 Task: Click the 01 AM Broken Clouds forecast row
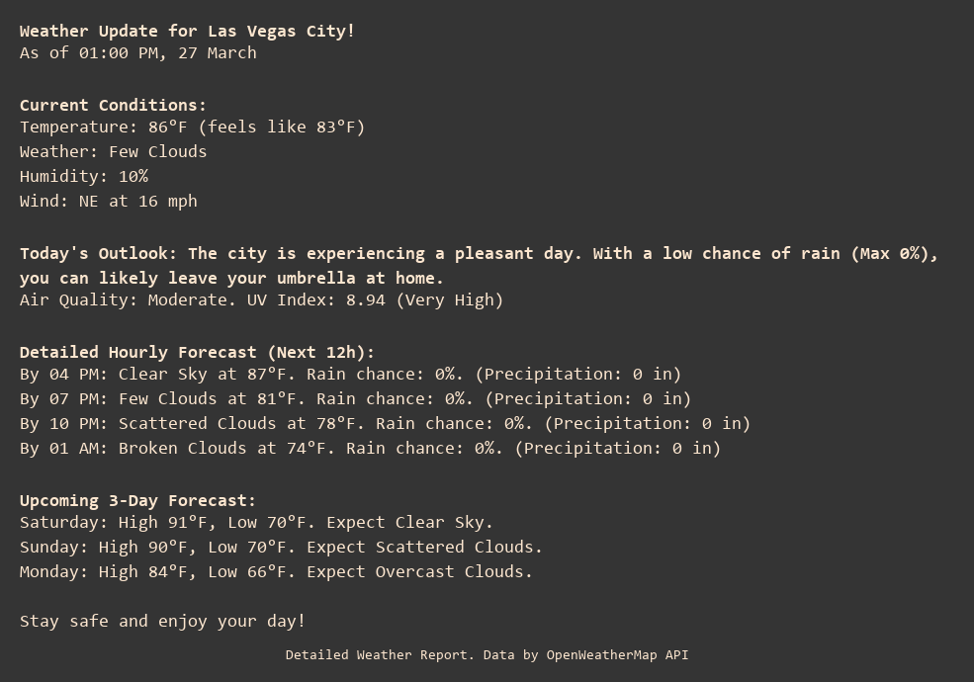[370, 448]
